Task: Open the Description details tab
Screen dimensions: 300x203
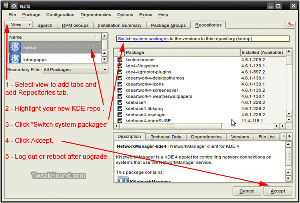Action: click(129, 136)
